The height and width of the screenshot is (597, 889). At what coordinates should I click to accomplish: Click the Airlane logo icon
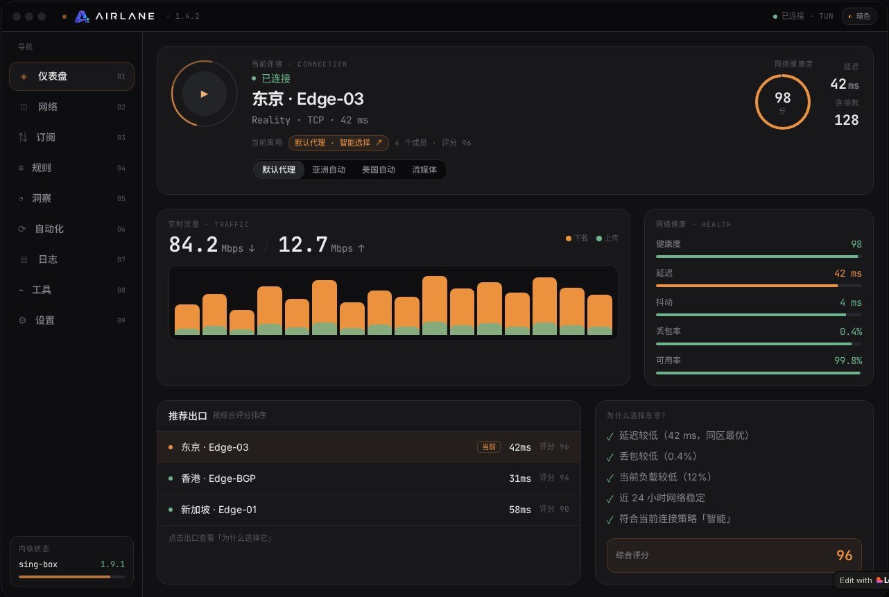pyautogui.click(x=82, y=17)
